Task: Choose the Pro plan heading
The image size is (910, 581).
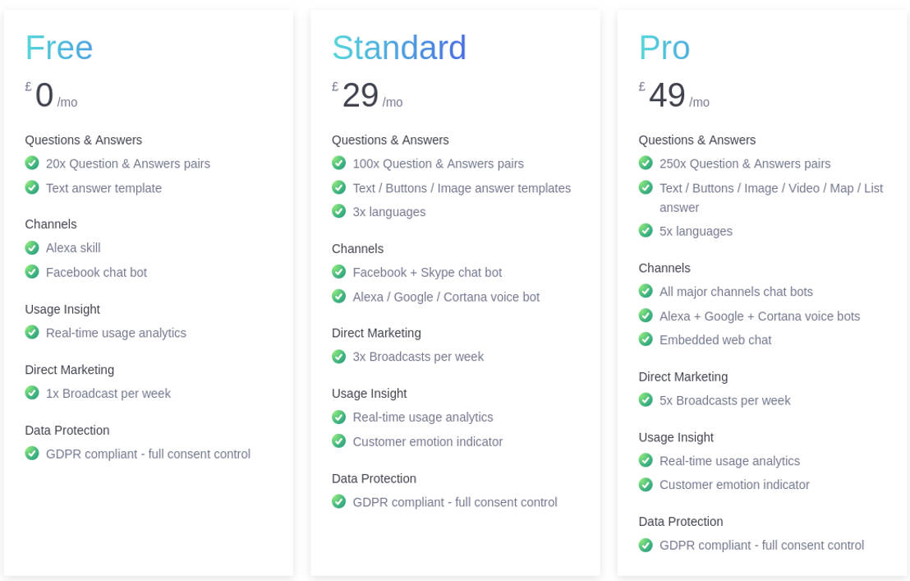Action: tap(664, 48)
